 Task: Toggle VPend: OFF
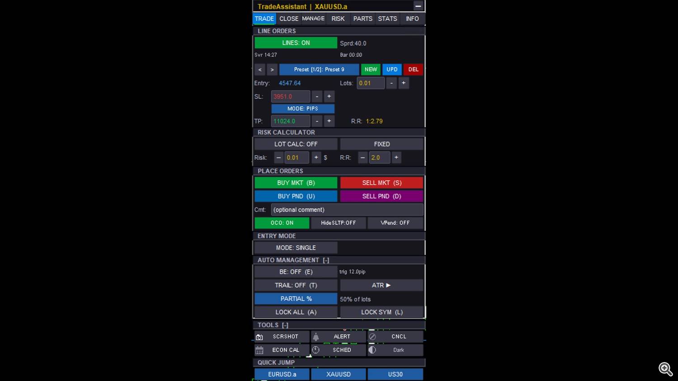pyautogui.click(x=395, y=223)
